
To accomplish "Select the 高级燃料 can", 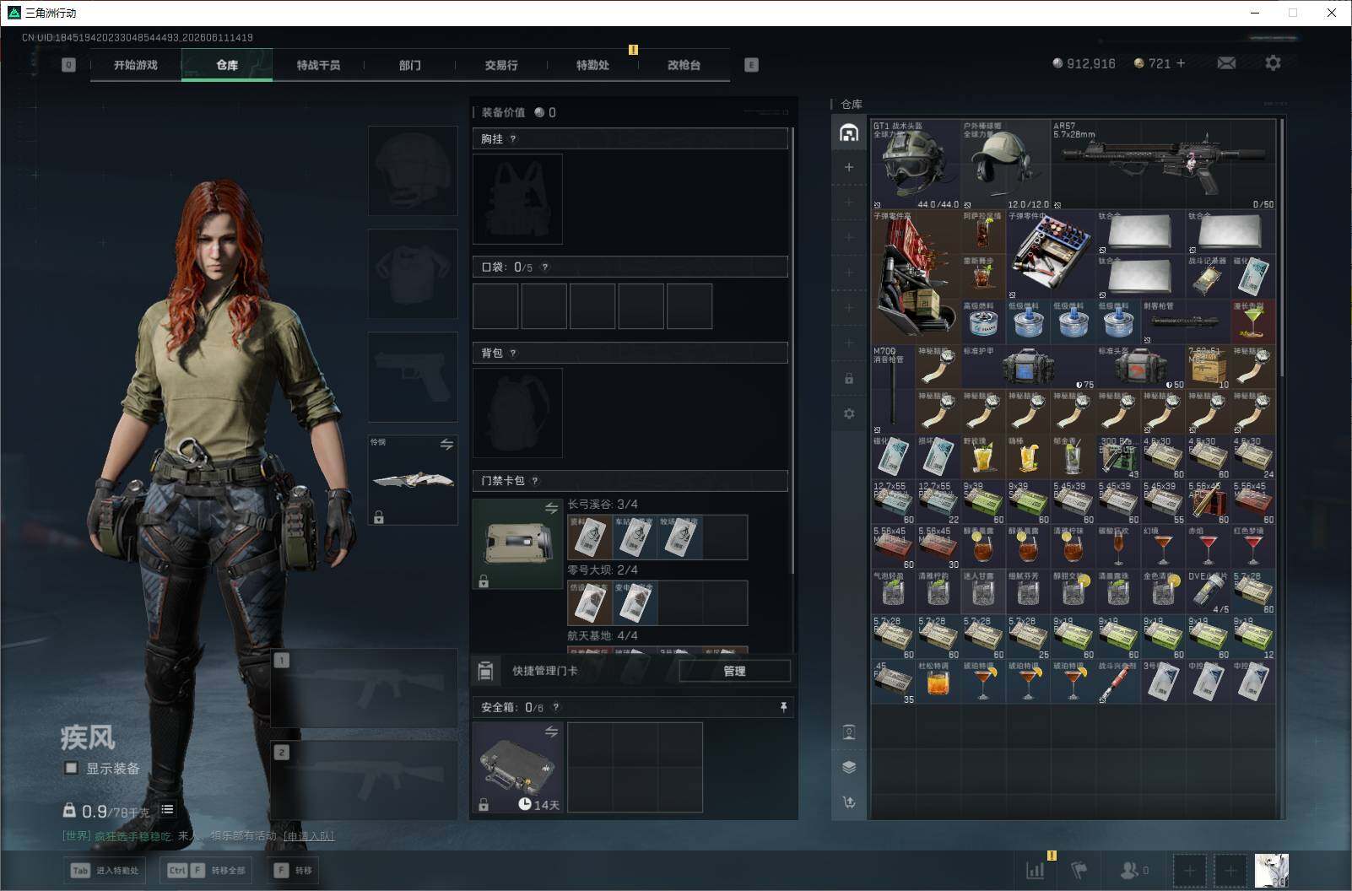I will pos(983,322).
